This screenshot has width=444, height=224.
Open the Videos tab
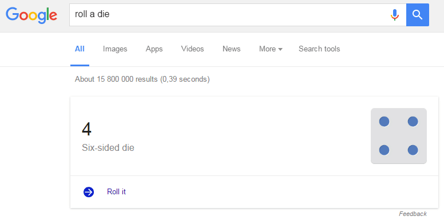(x=193, y=49)
